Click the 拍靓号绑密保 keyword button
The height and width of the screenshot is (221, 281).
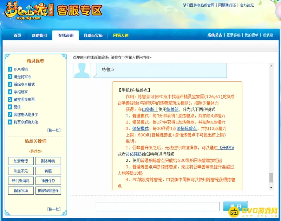coord(48,190)
